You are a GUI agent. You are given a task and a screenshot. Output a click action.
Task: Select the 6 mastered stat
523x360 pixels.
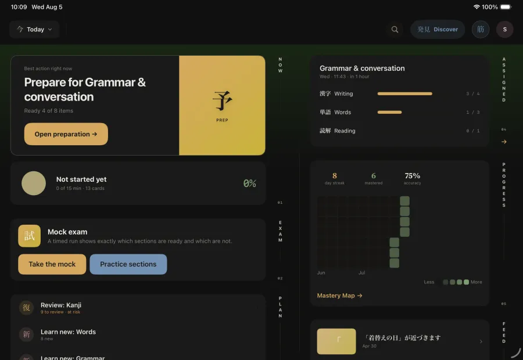(x=374, y=178)
